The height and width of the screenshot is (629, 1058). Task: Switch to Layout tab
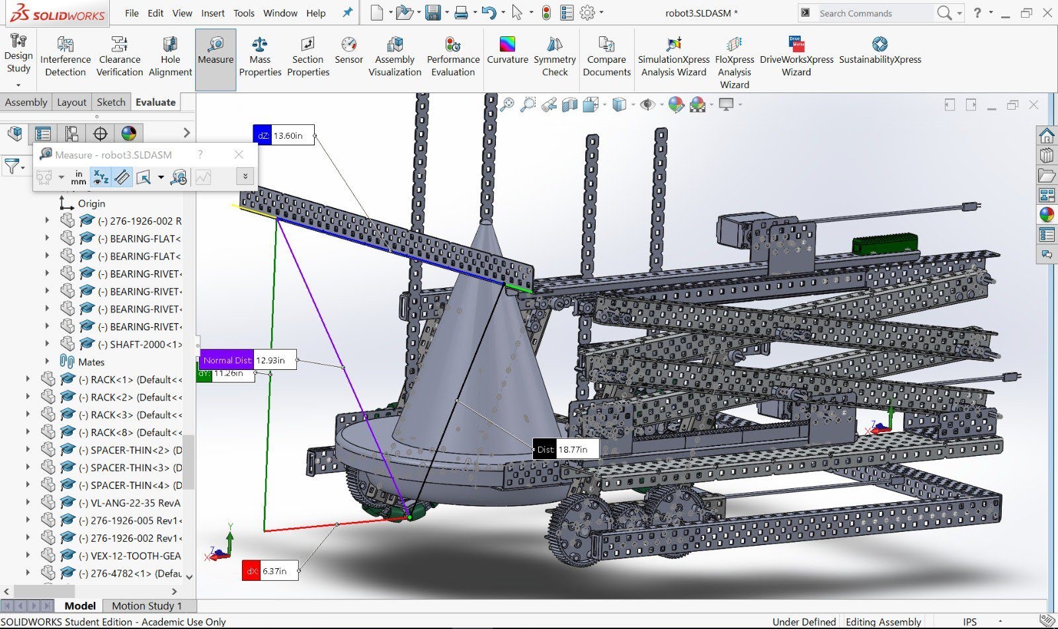pyautogui.click(x=71, y=102)
